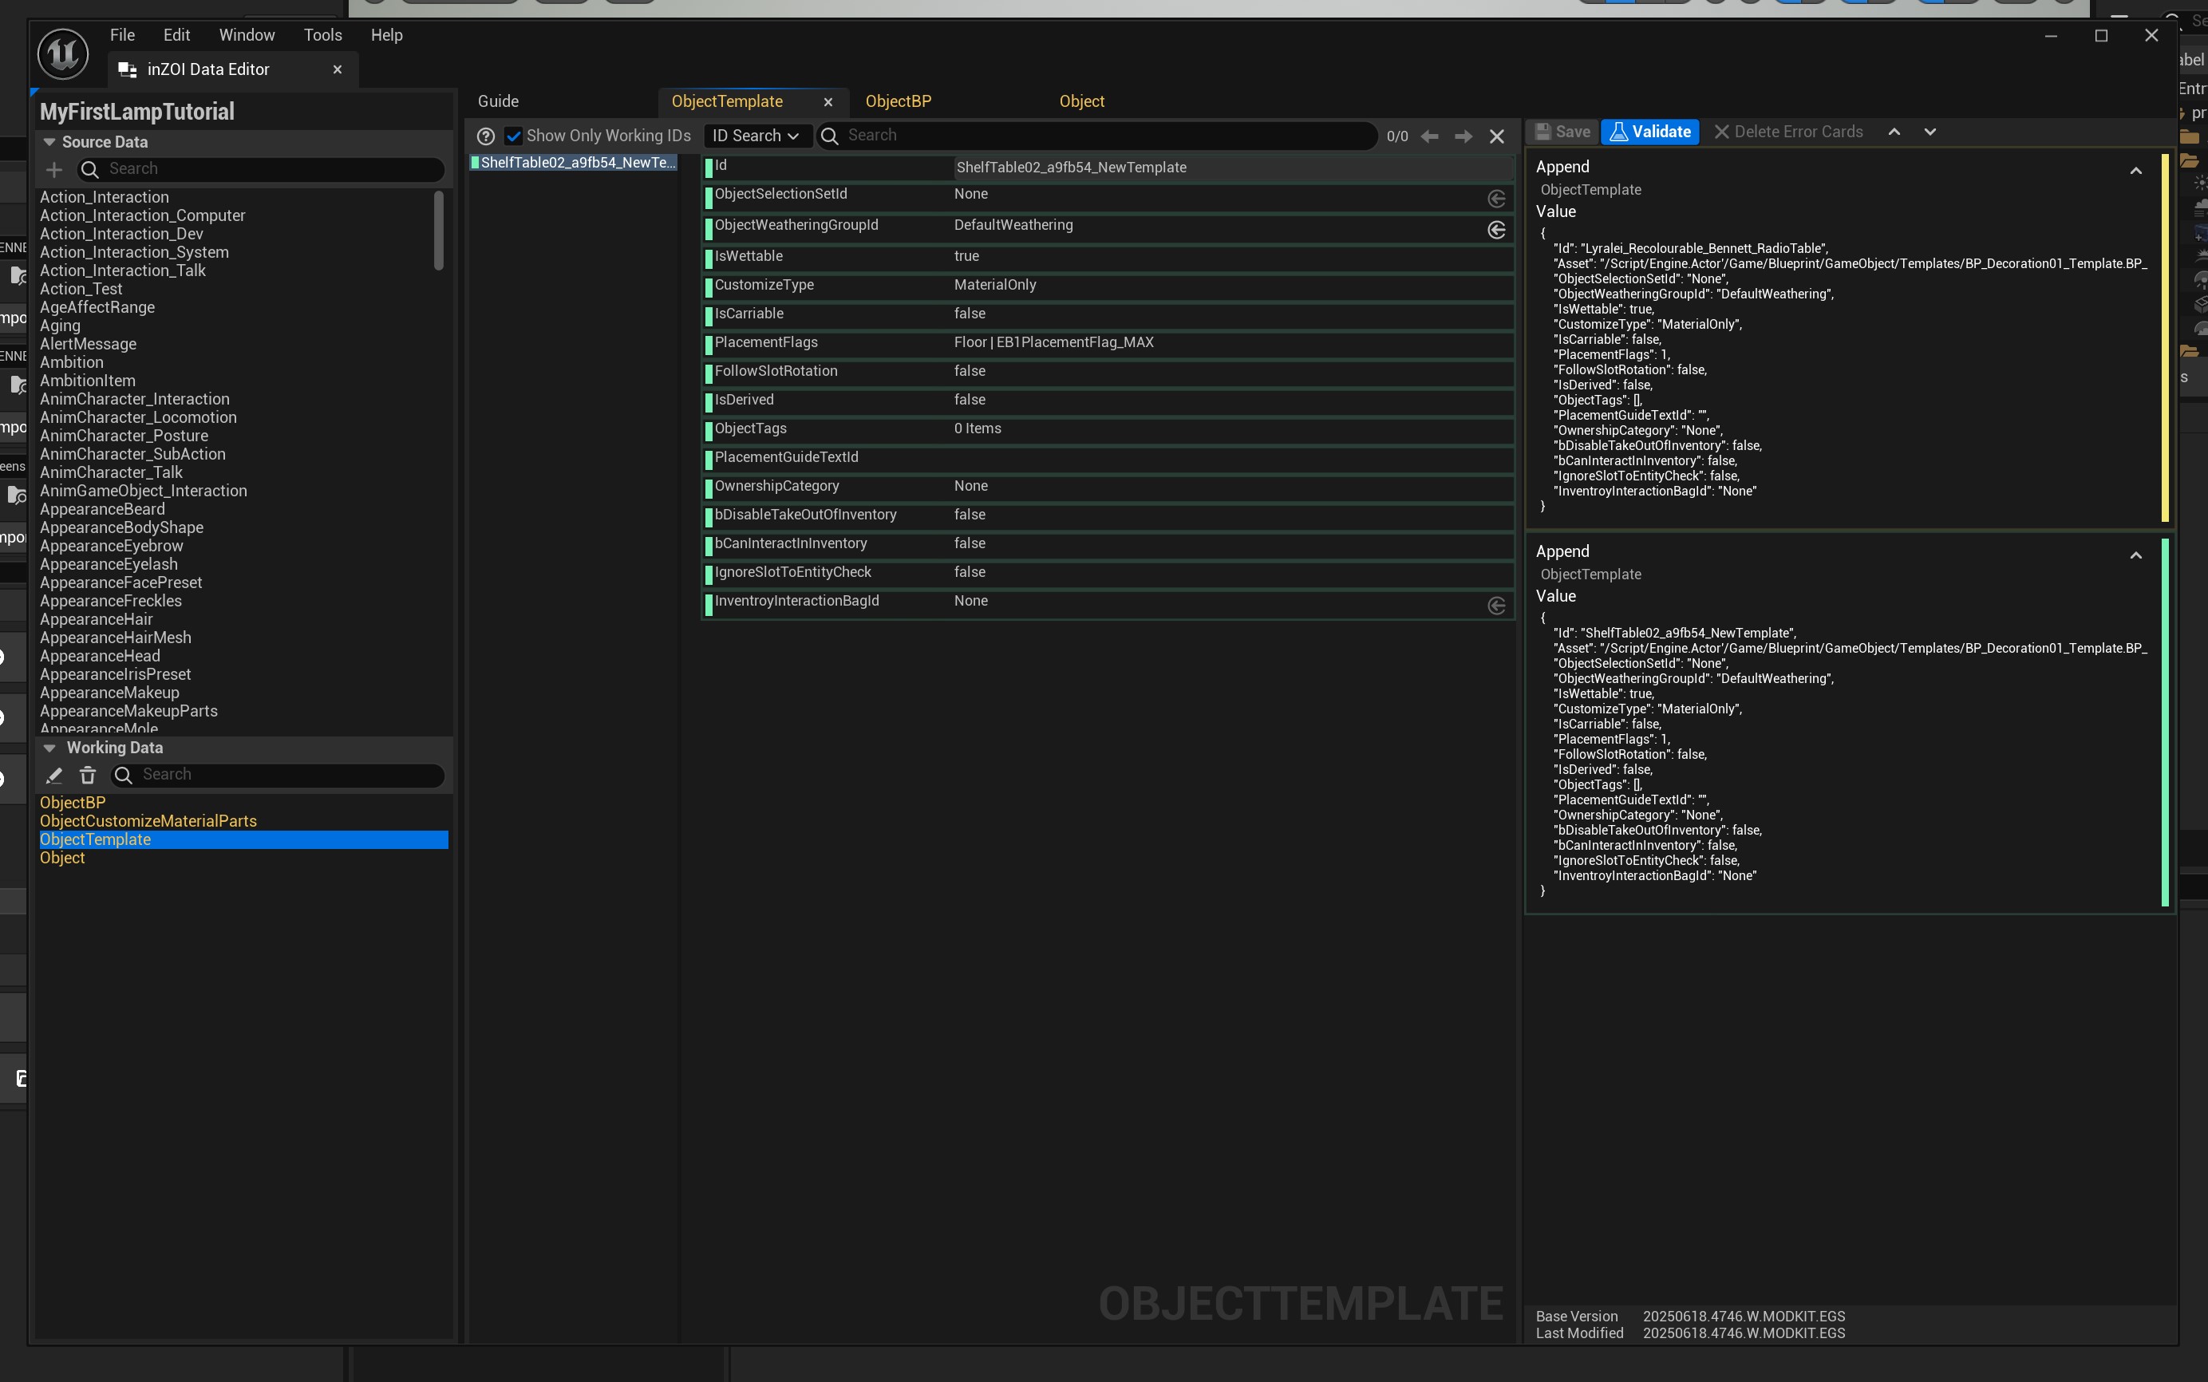Screen dimensions: 2208x1382
Task: Open the Edit menu
Action: (x=176, y=35)
